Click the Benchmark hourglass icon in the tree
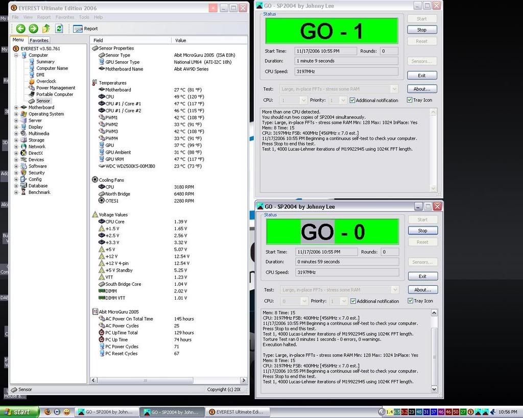 click(x=23, y=192)
